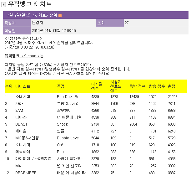Select broadcast score 1257

(153, 166)
